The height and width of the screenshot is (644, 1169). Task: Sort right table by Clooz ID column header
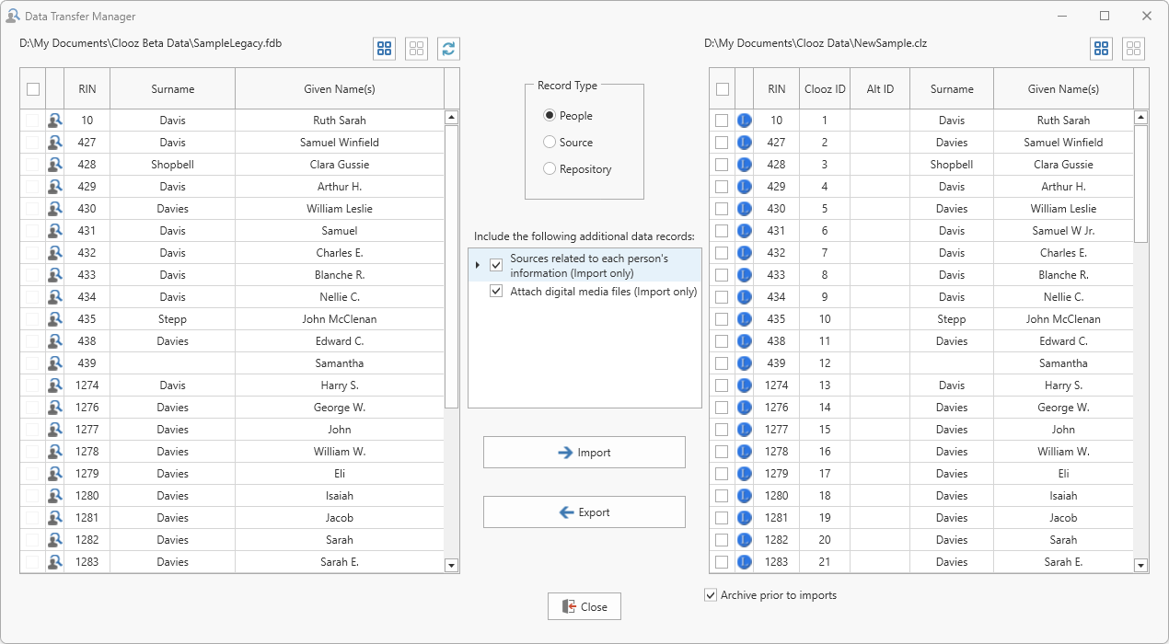(x=824, y=89)
